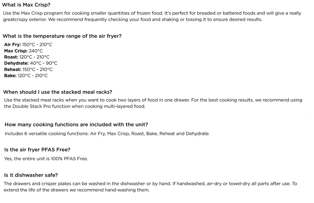The width and height of the screenshot is (314, 203).
Task: Click the "entire unit is 100% PFAS Free" answer
Action: (46, 159)
